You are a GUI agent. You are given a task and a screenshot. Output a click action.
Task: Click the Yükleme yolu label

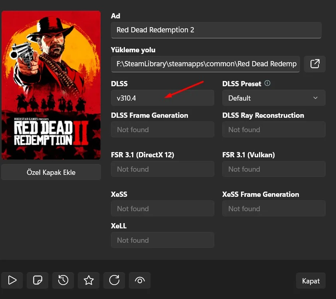coord(133,50)
